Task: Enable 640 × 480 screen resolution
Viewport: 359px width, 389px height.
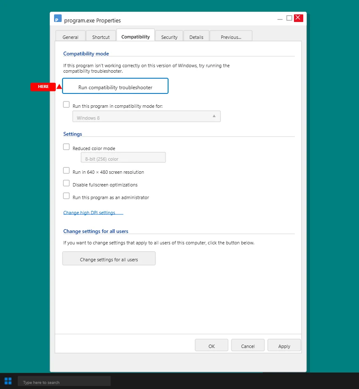Action: pos(66,170)
